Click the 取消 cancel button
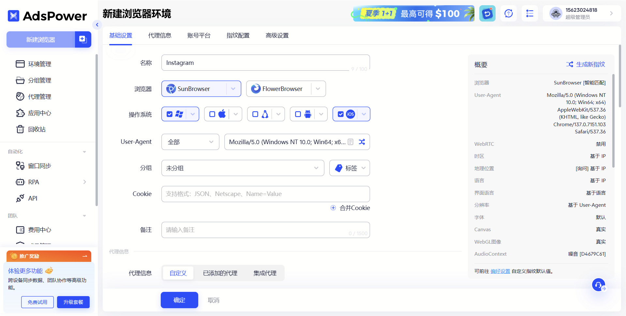This screenshot has height=316, width=626. [x=214, y=300]
